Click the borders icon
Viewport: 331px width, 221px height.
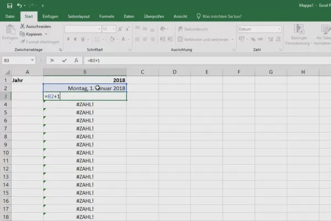pyautogui.click(x=97, y=39)
